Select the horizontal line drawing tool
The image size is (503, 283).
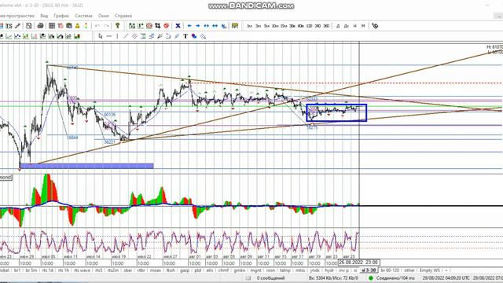coord(109,36)
